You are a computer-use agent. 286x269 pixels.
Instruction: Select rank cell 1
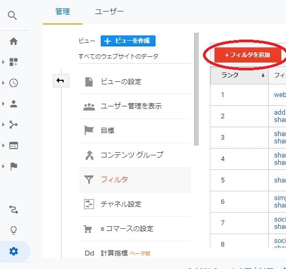tap(240, 95)
